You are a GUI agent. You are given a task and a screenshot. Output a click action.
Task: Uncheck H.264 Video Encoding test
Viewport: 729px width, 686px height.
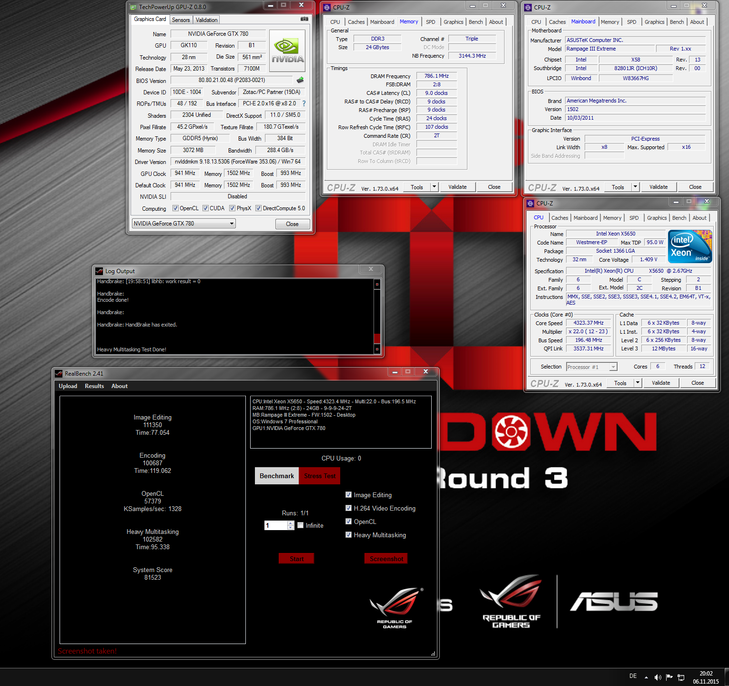click(348, 508)
